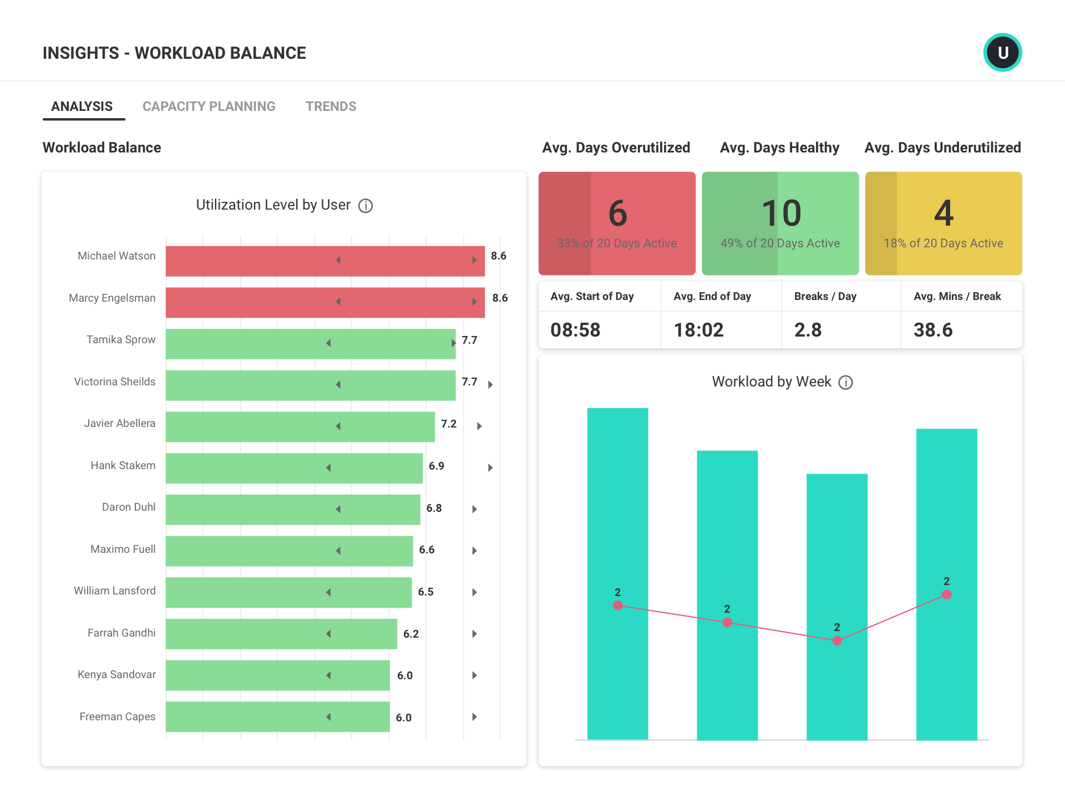The image size is (1065, 809).
Task: Switch to the Capacity Planning tab
Action: point(209,106)
